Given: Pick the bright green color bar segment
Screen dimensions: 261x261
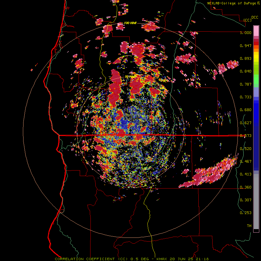Looking at the screenshot, I should (x=256, y=79).
